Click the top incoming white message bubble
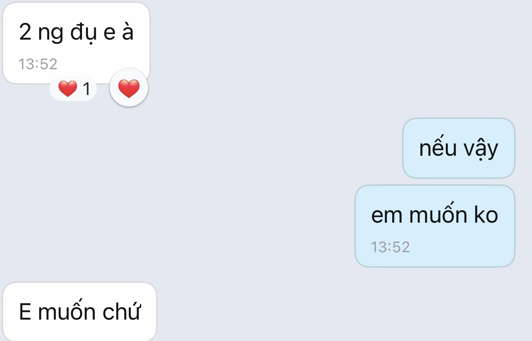 pyautogui.click(x=77, y=43)
